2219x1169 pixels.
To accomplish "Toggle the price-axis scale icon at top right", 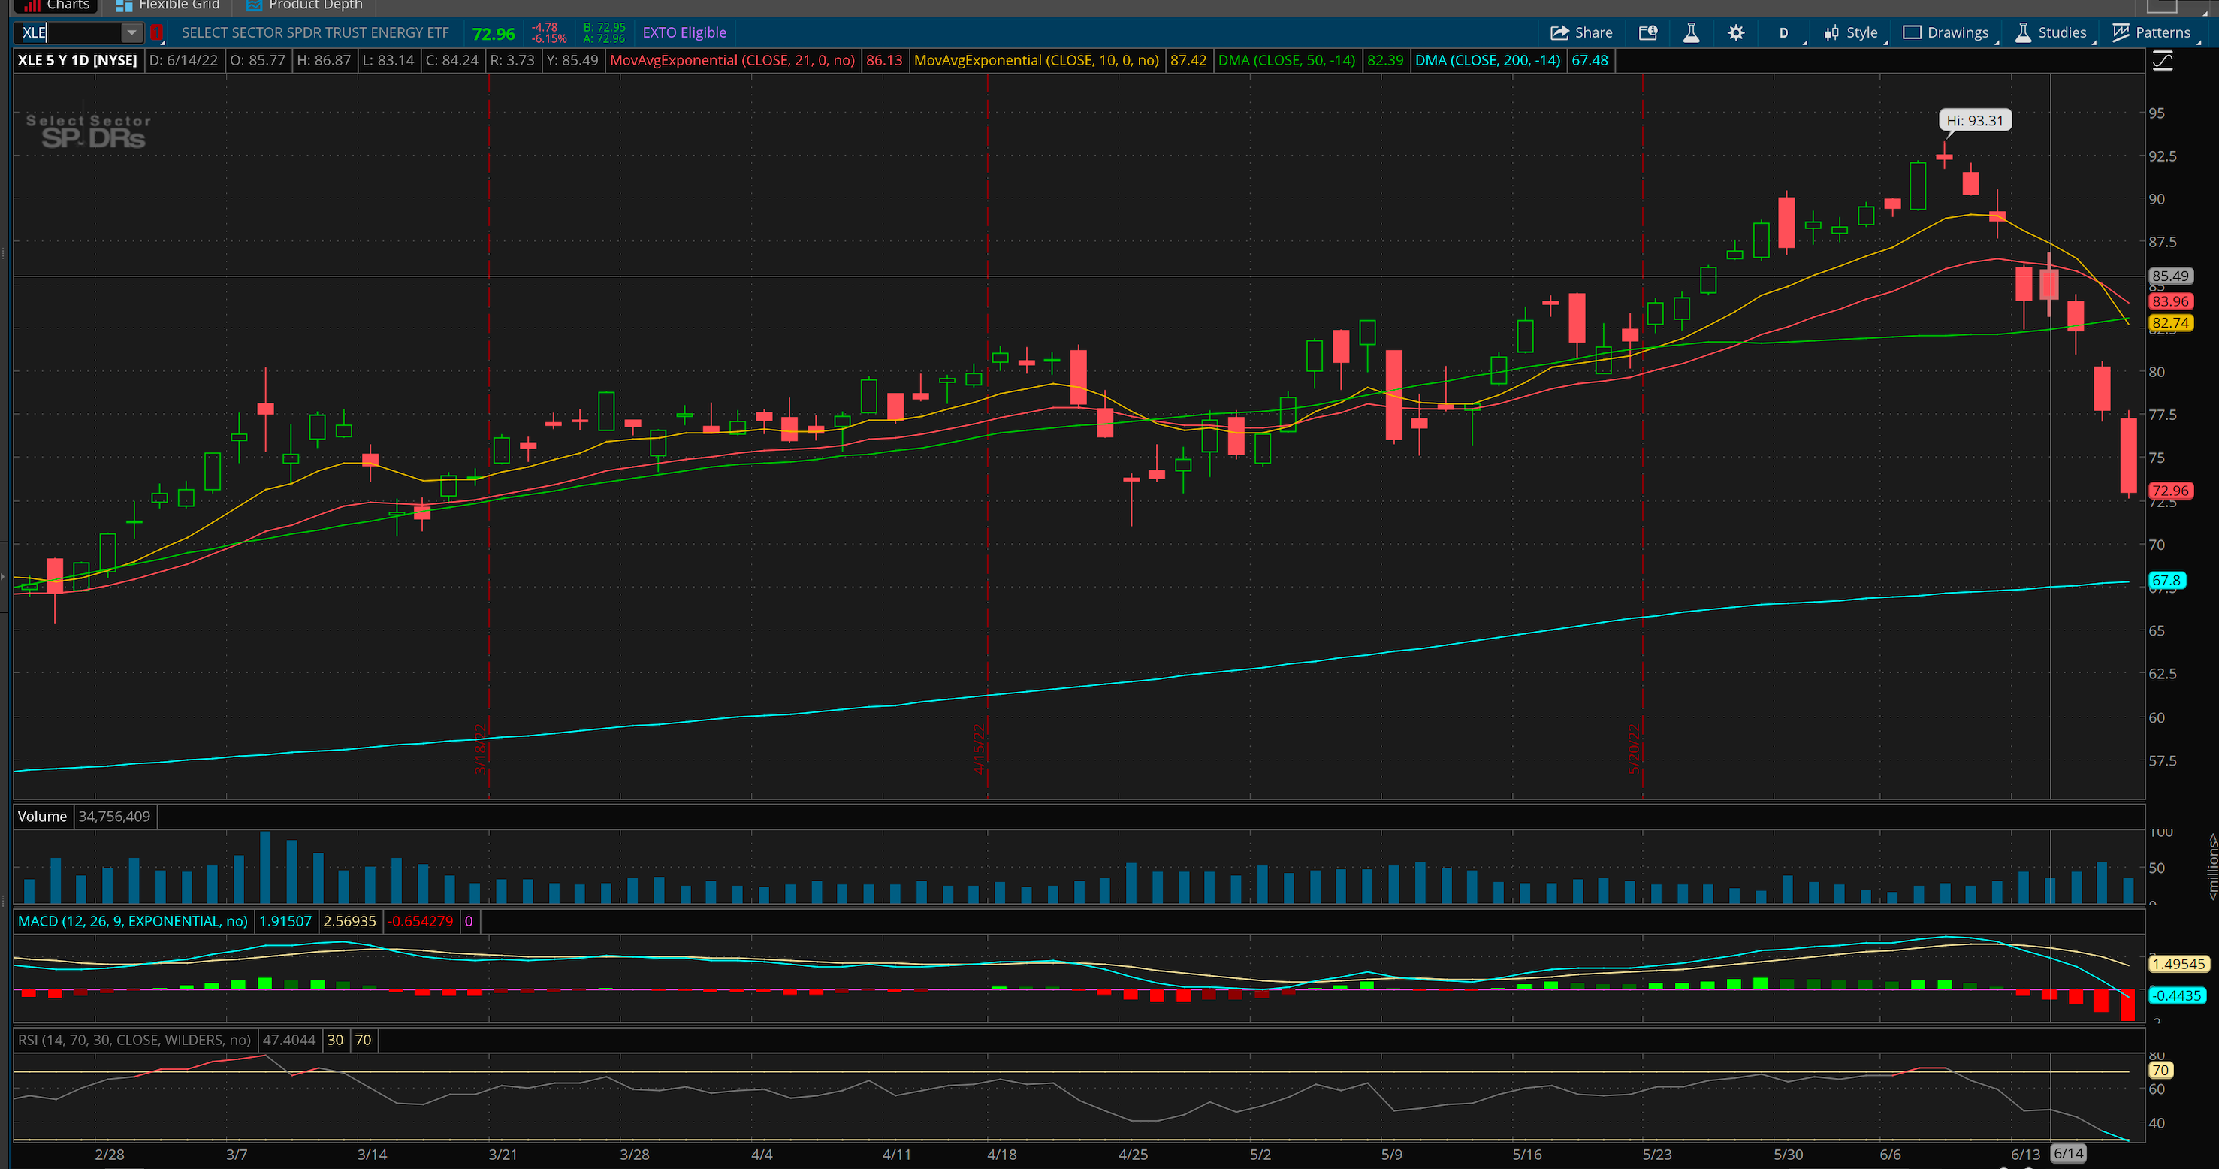I will [x=2162, y=60].
